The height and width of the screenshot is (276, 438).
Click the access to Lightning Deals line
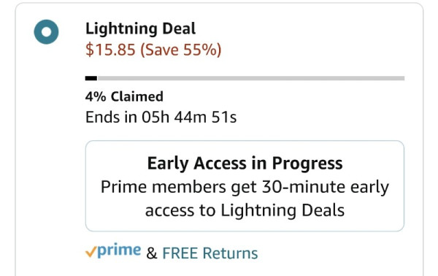pos(245,211)
